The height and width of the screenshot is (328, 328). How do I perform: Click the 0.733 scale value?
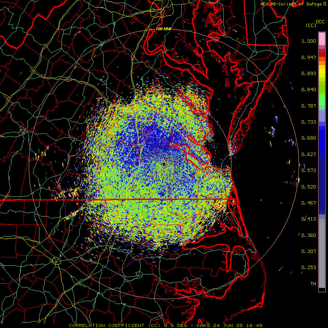click(309, 122)
